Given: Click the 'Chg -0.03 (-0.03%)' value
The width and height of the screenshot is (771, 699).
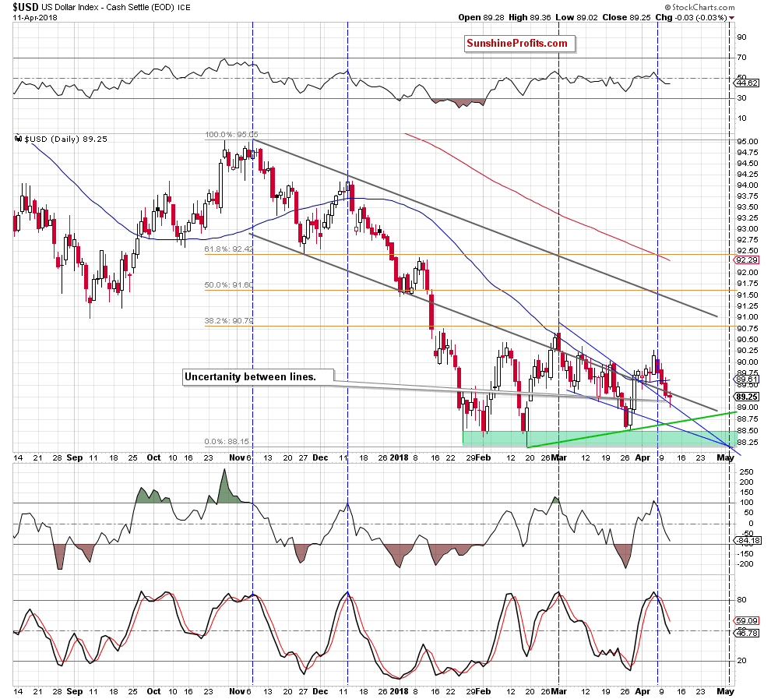Looking at the screenshot, I should 691,17.
